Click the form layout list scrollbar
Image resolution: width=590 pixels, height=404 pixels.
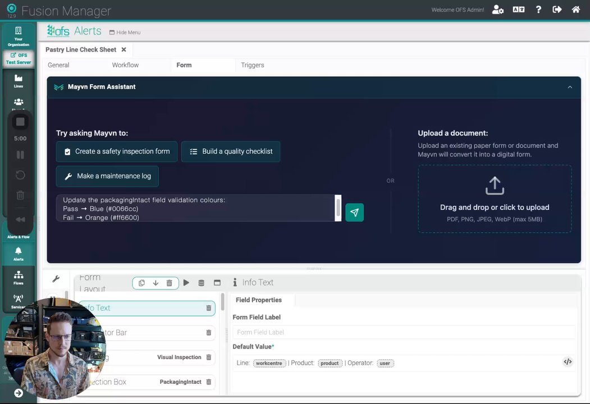point(222,302)
